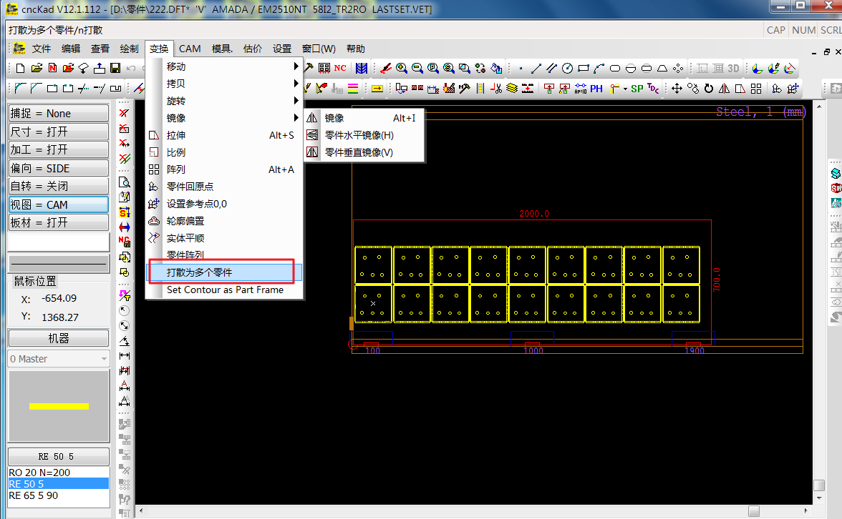This screenshot has width=842, height=519.
Task: Click the green SP toolbar icon
Action: 637,89
